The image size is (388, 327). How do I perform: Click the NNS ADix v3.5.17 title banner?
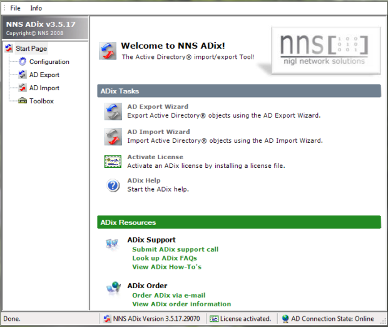pyautogui.click(x=45, y=28)
